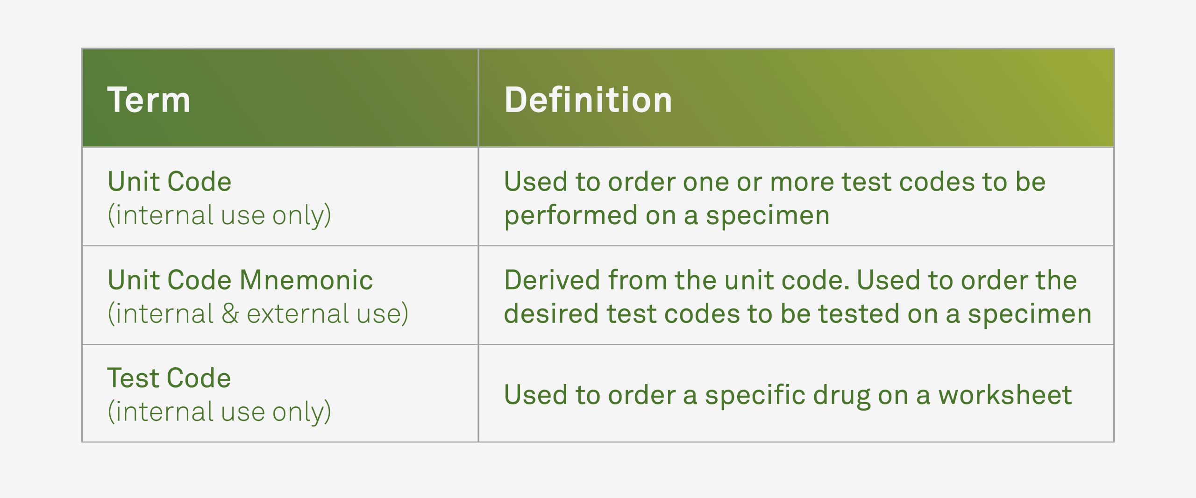Click the word "desired"

[x=551, y=313]
